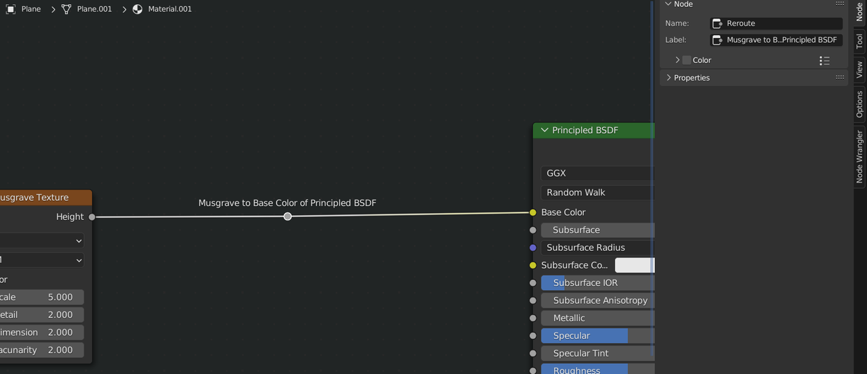Collapse the Principled BSDF node
The height and width of the screenshot is (374, 867).
click(545, 131)
